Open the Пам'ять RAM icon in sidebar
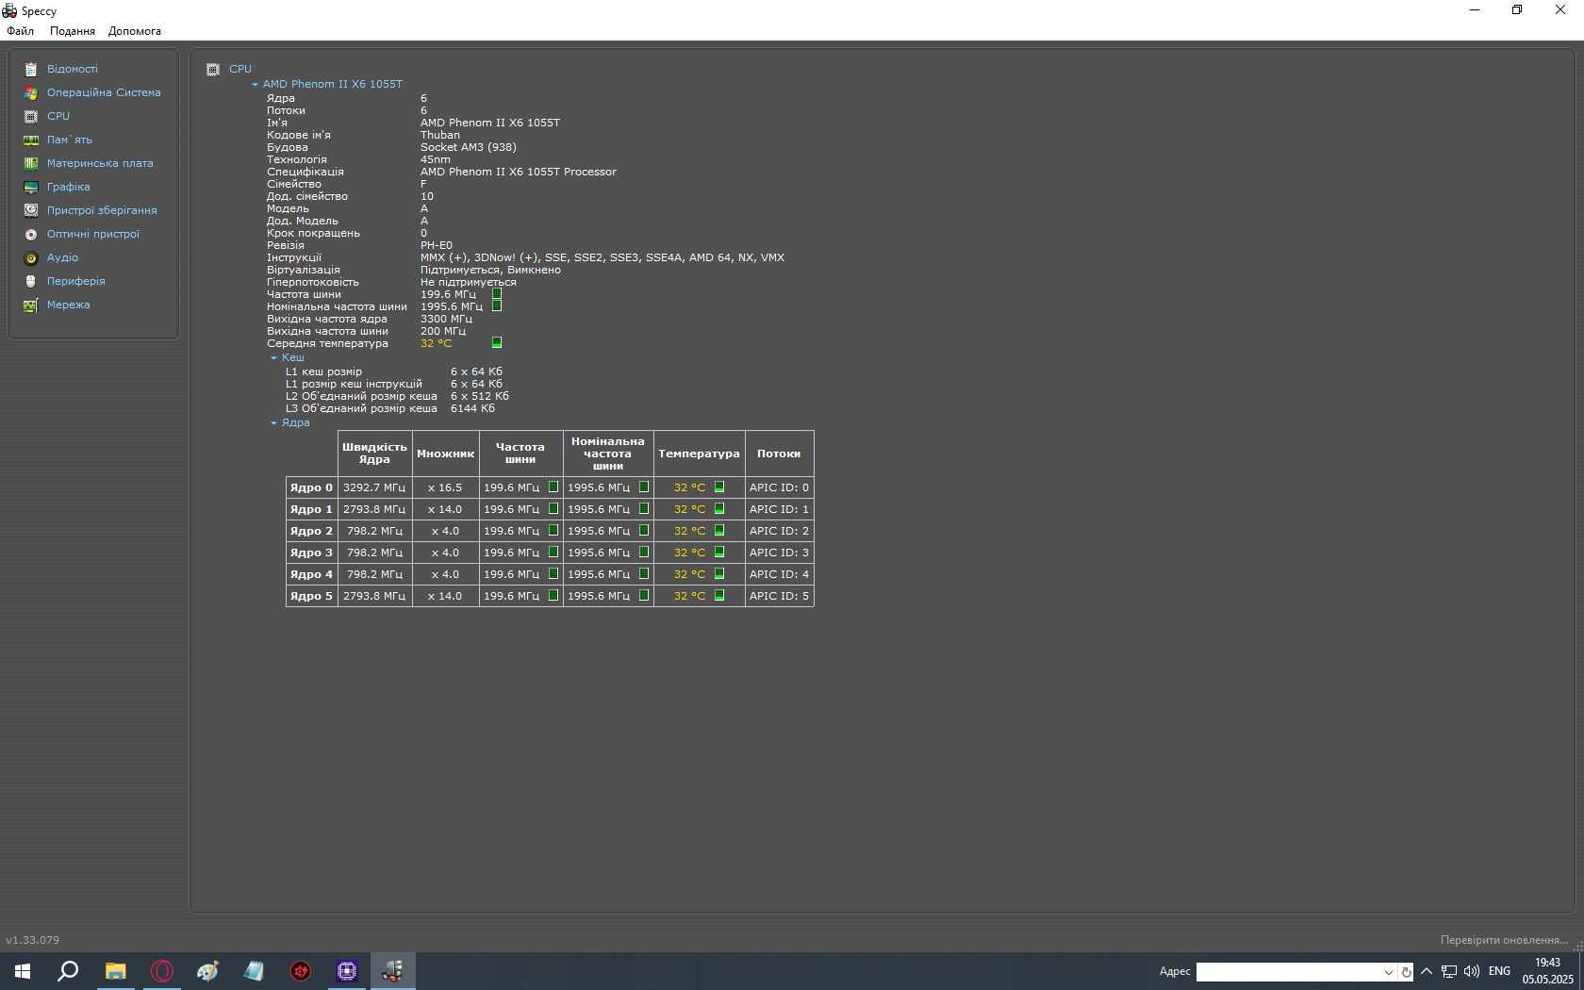The image size is (1584, 990). pyautogui.click(x=31, y=140)
